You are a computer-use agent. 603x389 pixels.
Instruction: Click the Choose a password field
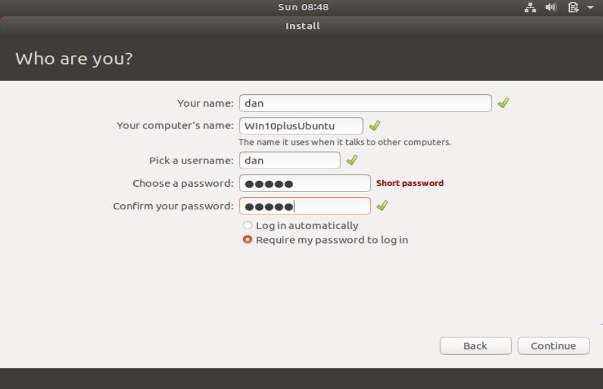coord(305,183)
